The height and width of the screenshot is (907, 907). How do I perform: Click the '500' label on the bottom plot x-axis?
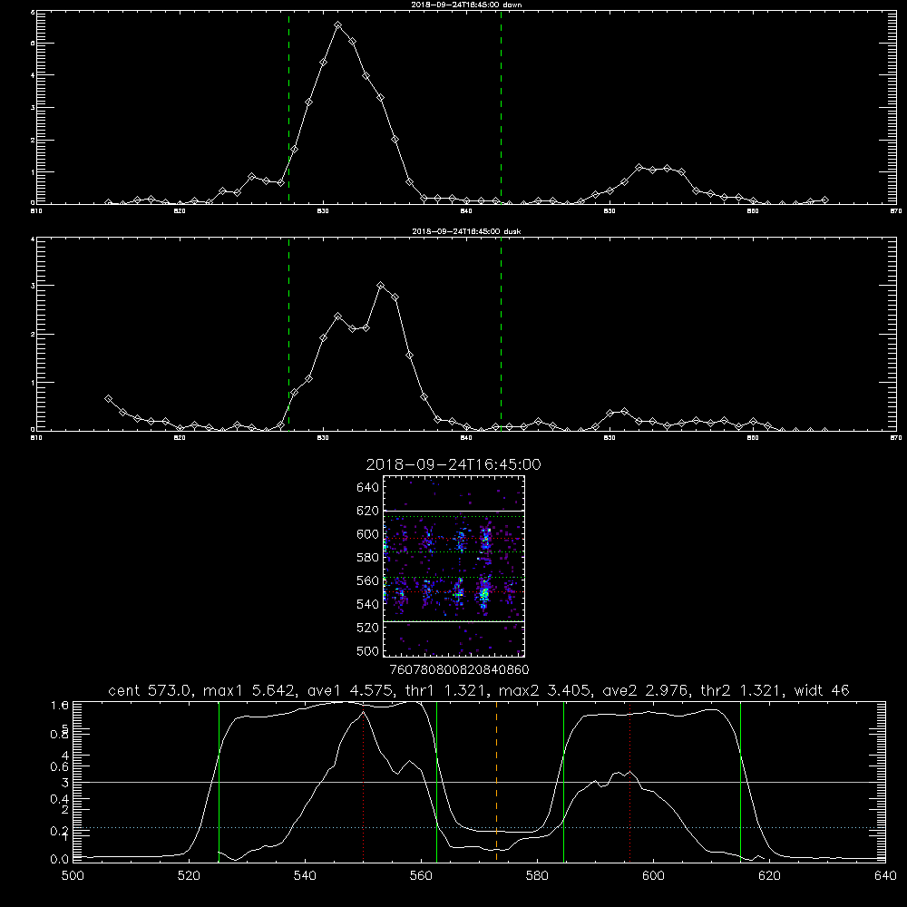point(73,875)
